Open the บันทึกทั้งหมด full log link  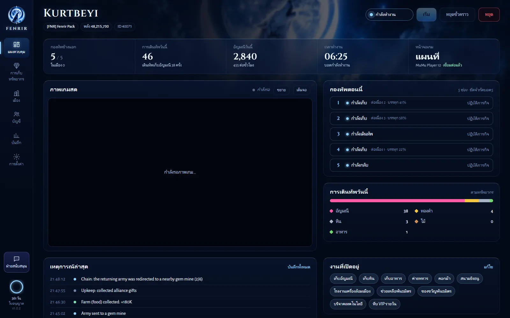point(299,267)
